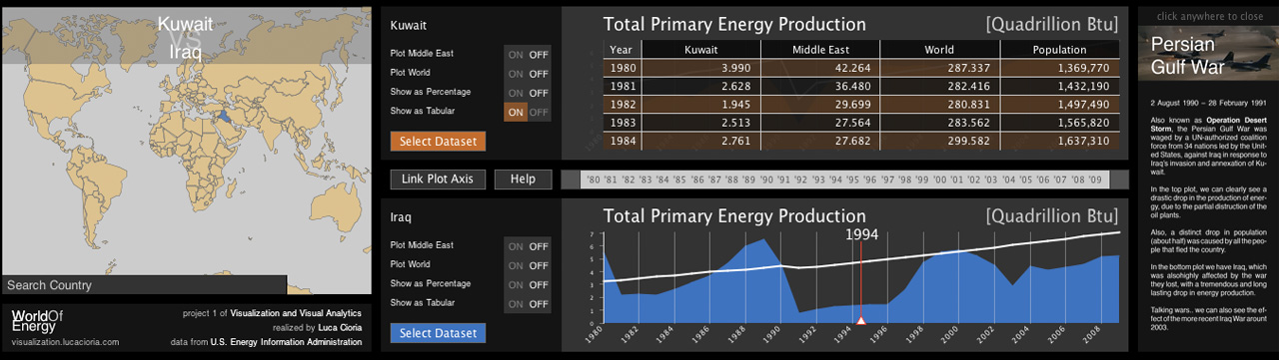Turn off Show as Tabular for Kuwait
This screenshot has height=360, width=1279.
coord(528,112)
